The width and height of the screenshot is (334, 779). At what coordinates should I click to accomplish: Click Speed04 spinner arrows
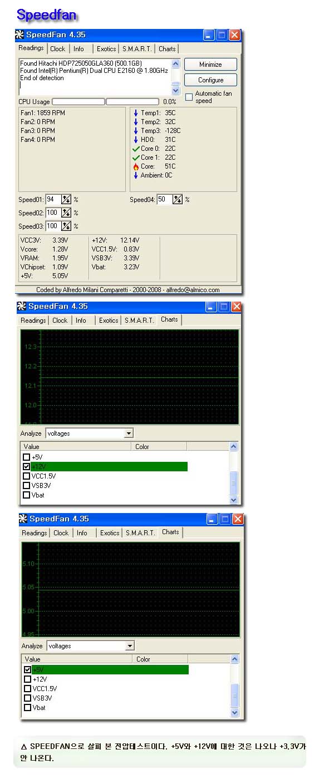[x=178, y=199]
